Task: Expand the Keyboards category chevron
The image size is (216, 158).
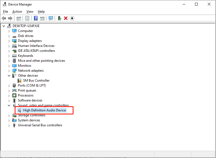Action: pos(9,56)
